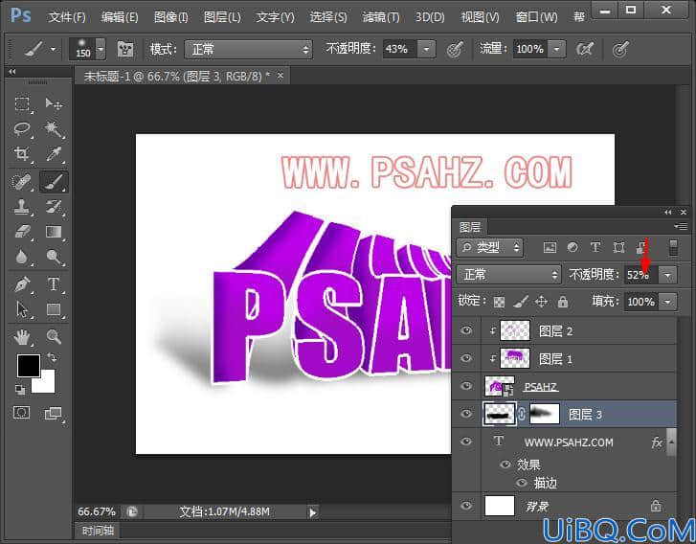Select the Magic Wand tool

54,129
